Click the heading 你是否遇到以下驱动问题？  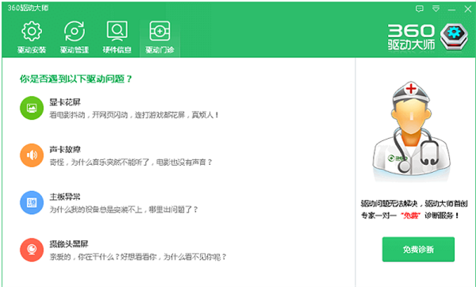pos(76,79)
